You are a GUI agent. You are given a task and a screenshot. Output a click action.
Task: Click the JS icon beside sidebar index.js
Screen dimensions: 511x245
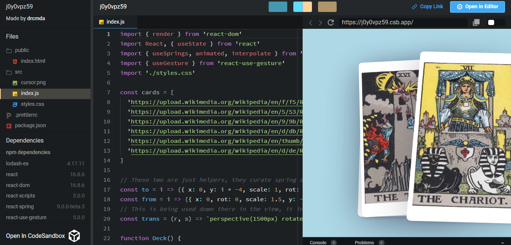15,94
